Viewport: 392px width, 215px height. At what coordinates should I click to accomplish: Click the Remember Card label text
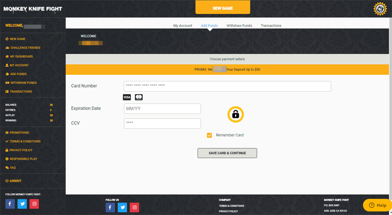(230, 135)
